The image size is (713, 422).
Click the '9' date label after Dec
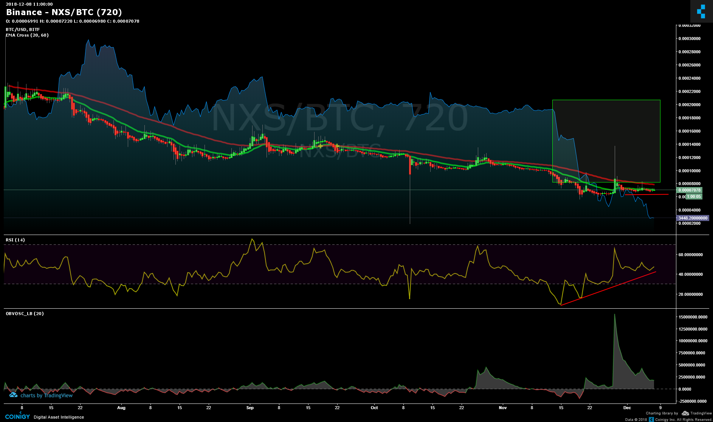[660, 408]
